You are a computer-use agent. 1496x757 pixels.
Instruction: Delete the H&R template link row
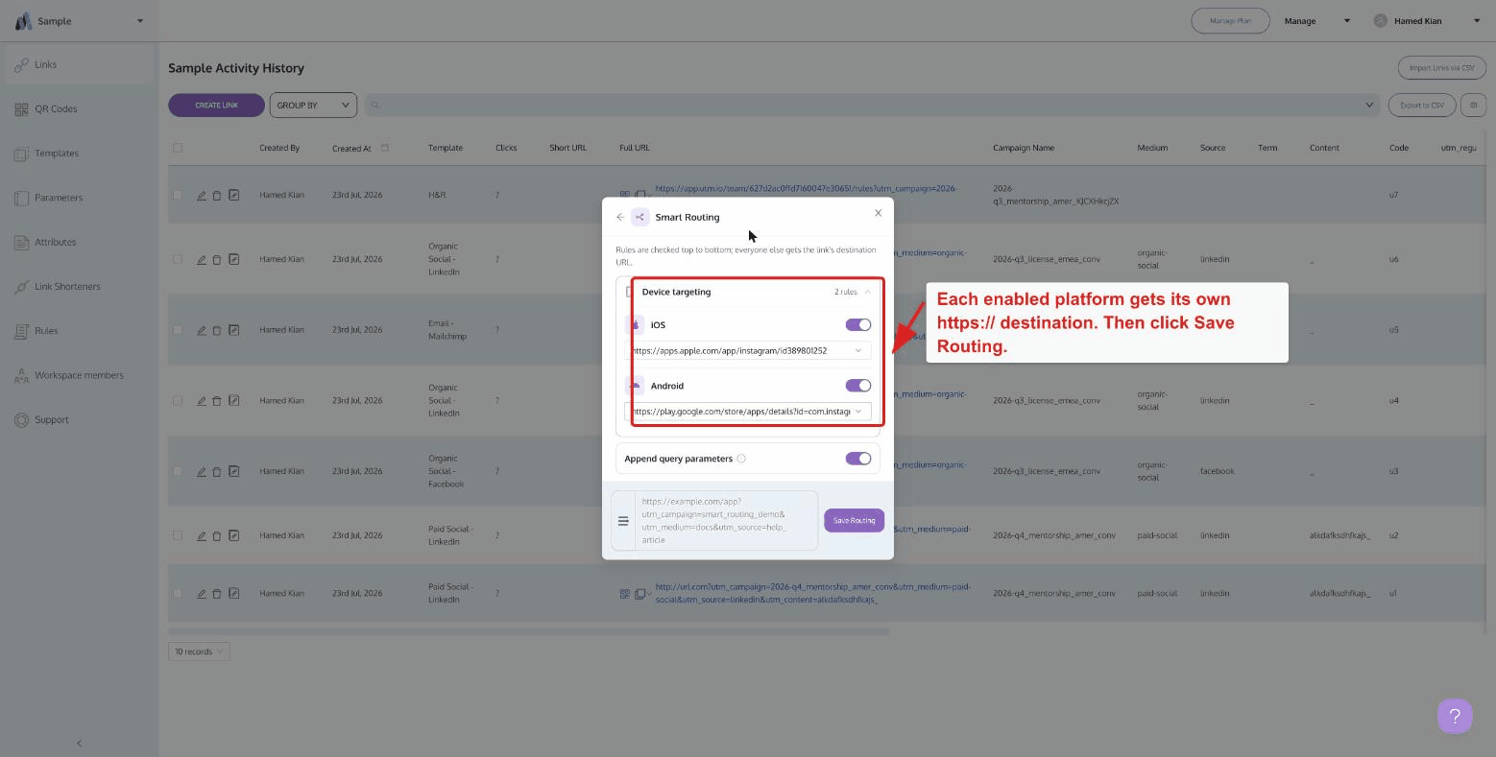tap(217, 195)
